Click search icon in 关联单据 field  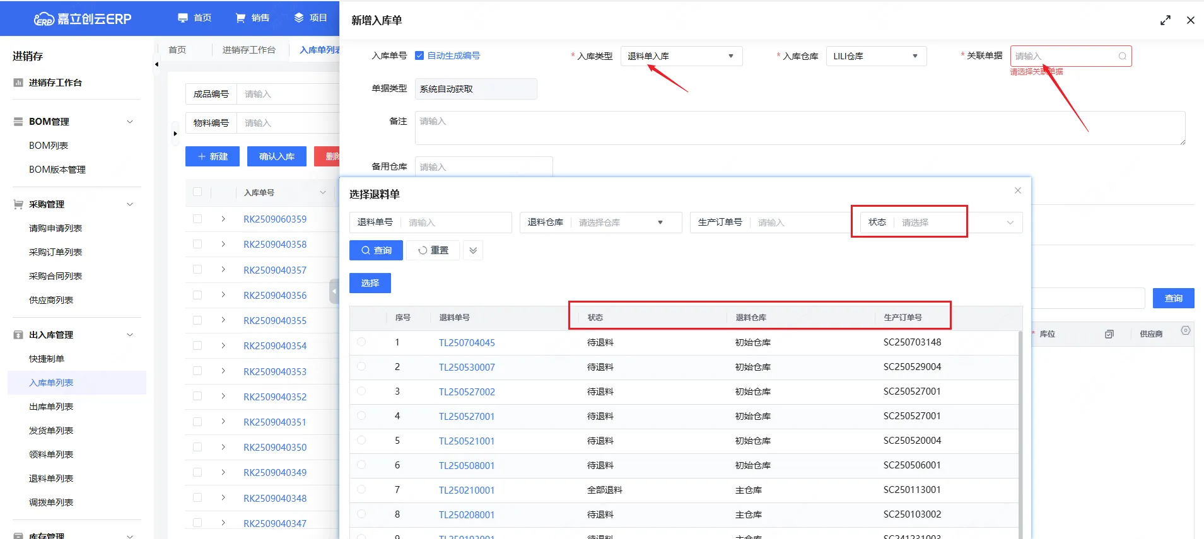pyautogui.click(x=1122, y=56)
